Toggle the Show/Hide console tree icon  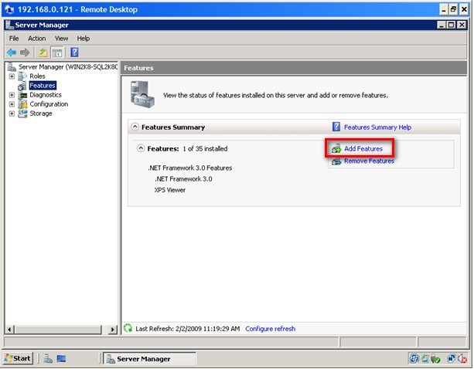[x=57, y=52]
